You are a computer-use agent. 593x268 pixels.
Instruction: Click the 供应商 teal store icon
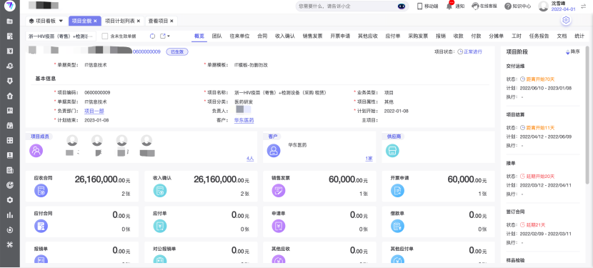pos(392,150)
